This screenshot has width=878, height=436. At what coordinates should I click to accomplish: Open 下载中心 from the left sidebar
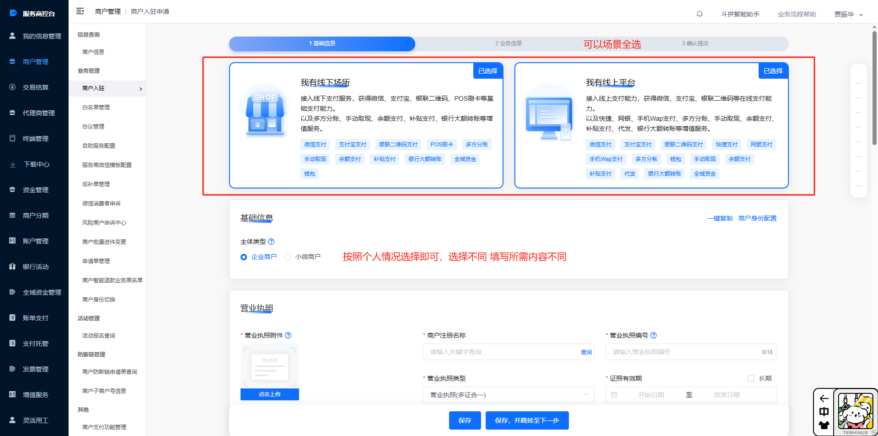(36, 164)
